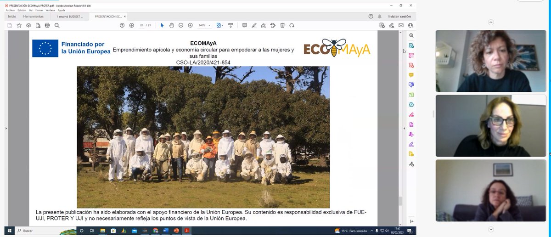This screenshot has width=551, height=237.
Task: Open the share with others icon
Action: pos(410,25)
